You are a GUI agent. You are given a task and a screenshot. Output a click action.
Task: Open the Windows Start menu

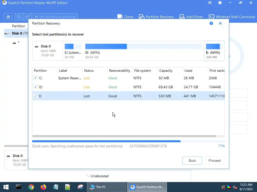(x=6, y=187)
